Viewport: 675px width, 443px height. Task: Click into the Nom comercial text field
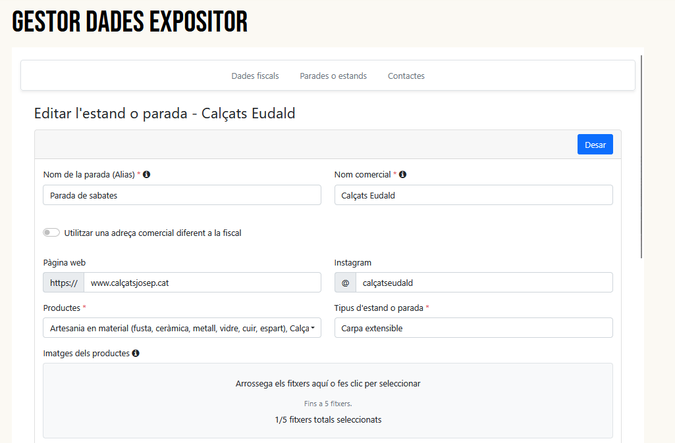tap(473, 195)
